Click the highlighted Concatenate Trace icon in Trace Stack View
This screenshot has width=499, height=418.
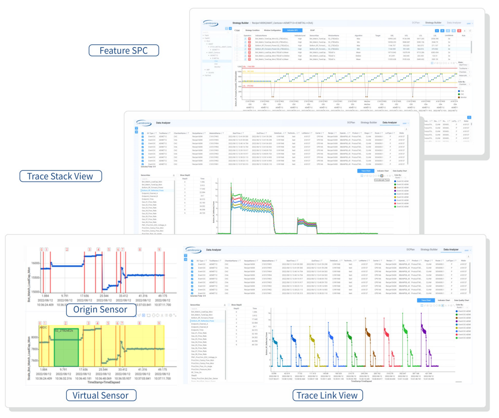click(x=382, y=176)
